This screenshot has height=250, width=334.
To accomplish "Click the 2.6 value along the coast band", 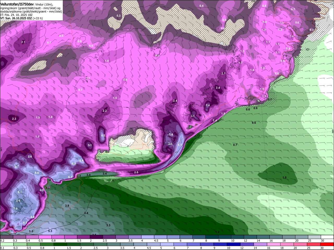I will [136, 172].
